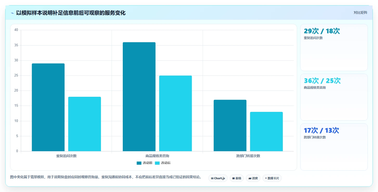The image size is (378, 192).
Task: Click the Chart.js tag chip
Action: [x=218, y=178]
